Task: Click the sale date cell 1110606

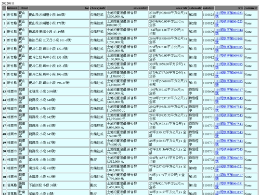Action: tap(208, 91)
